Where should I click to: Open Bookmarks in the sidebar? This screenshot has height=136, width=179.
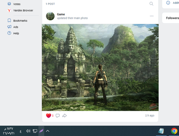(20, 21)
